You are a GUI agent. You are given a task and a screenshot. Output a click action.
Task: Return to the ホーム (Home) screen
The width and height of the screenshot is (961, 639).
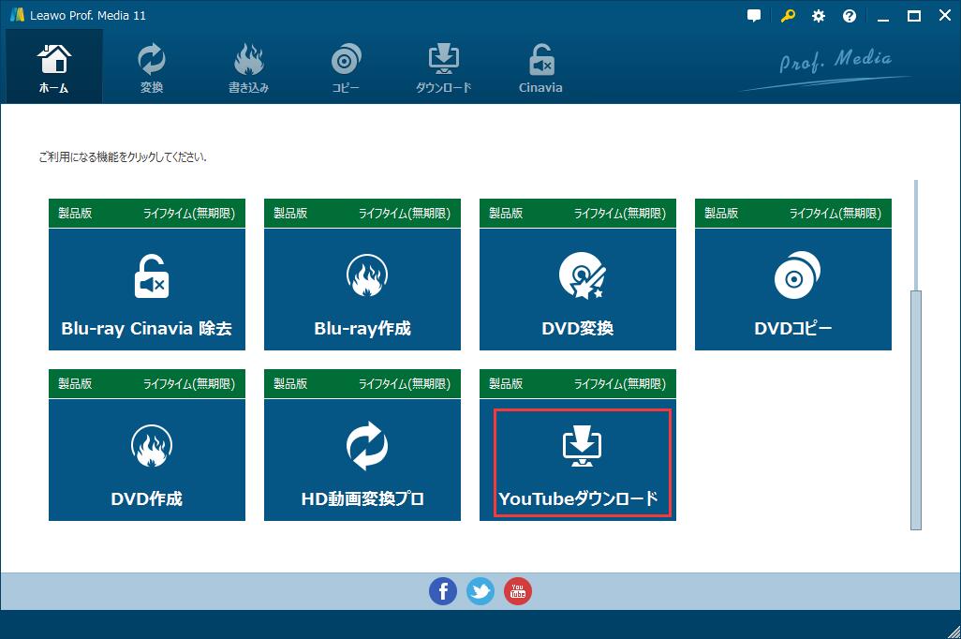53,66
